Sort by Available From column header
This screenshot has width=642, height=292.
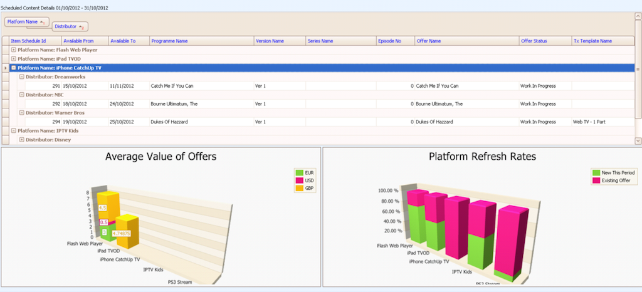78,41
